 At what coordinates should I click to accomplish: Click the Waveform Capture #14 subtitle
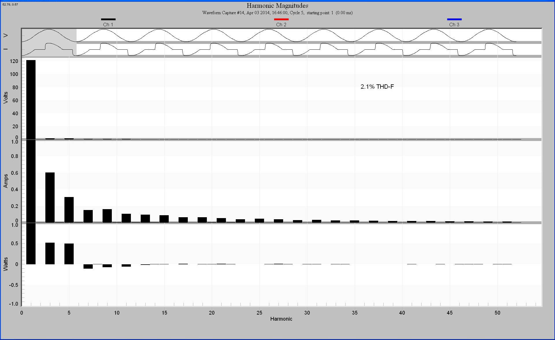tap(277, 13)
